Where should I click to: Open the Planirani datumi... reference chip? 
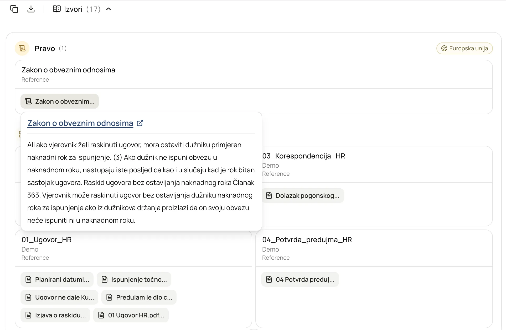[x=57, y=279]
